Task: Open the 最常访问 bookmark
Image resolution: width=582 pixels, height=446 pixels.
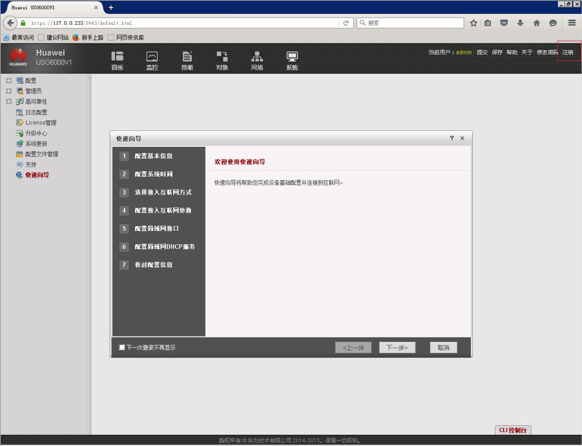Action: (18, 37)
